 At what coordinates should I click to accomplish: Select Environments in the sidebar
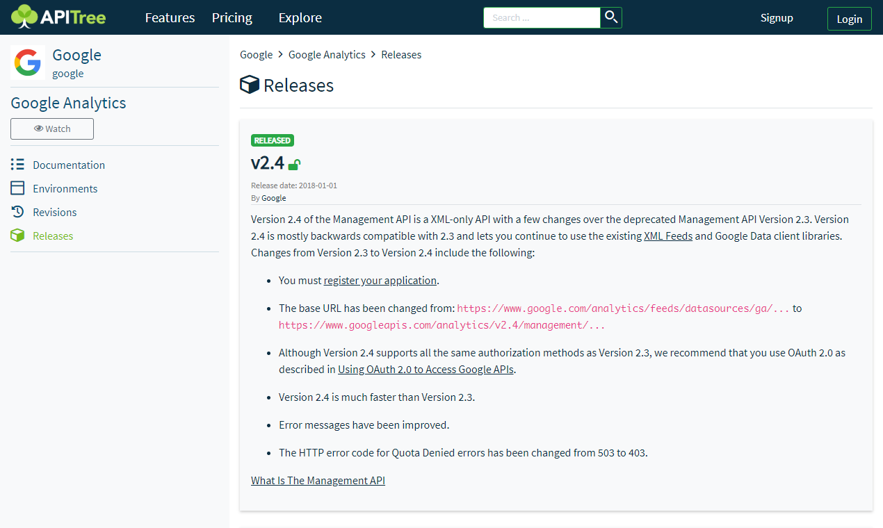[65, 188]
